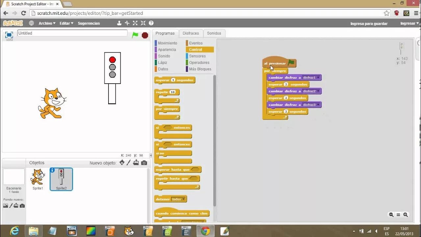Switch to the Disfraces tab
This screenshot has height=237, width=421.
coord(191,33)
